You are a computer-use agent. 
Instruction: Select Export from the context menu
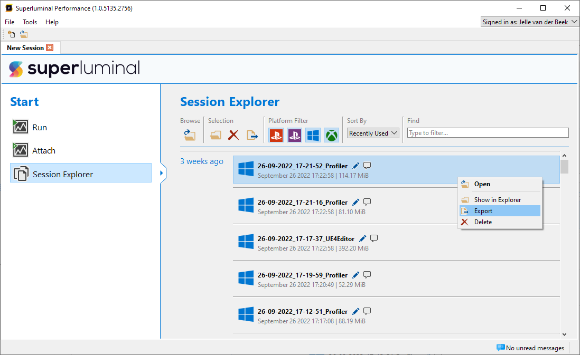[x=483, y=211]
